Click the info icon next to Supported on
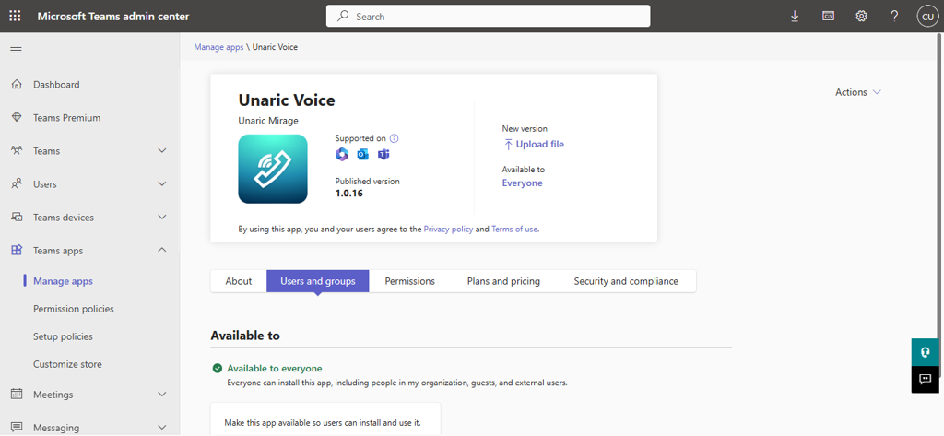944x436 pixels. [x=395, y=138]
